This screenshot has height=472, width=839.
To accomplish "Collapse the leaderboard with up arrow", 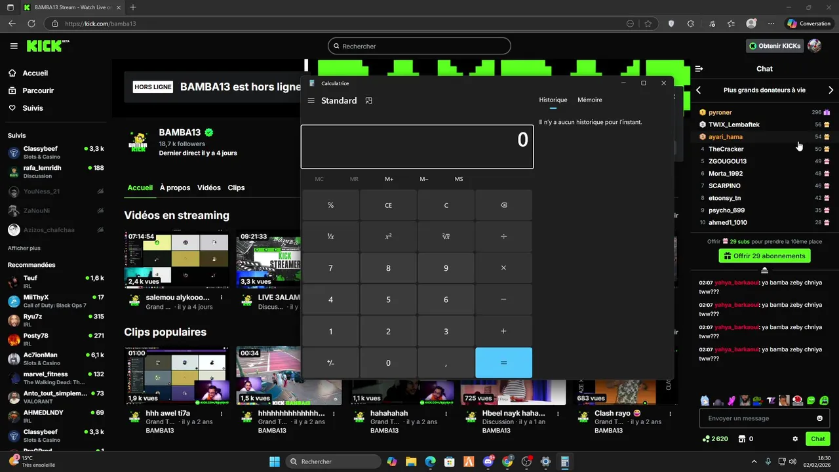I will pyautogui.click(x=764, y=270).
